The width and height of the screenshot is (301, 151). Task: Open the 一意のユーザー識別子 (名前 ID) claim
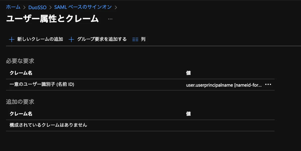point(42,84)
